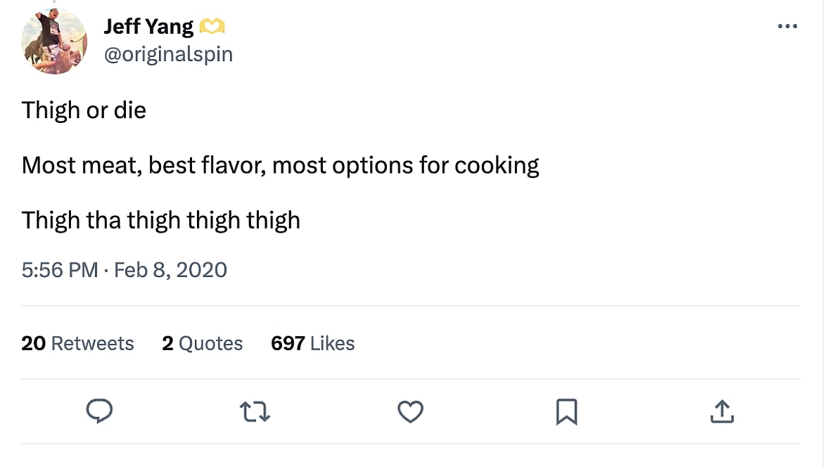
Task: Click the divider between timestamp and retweet counts
Action: click(x=411, y=306)
